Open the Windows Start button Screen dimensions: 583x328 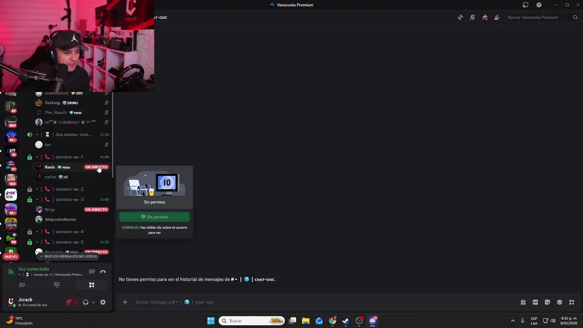211,321
